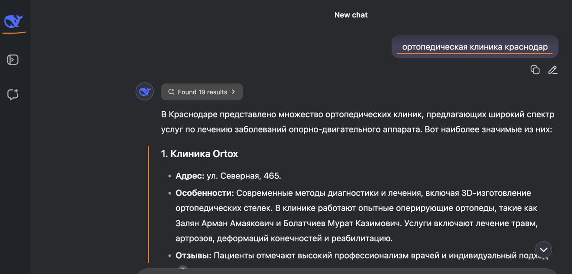This screenshot has width=572, height=274.
Task: Click the circular scroll-to-bottom arrow icon
Action: pyautogui.click(x=543, y=249)
